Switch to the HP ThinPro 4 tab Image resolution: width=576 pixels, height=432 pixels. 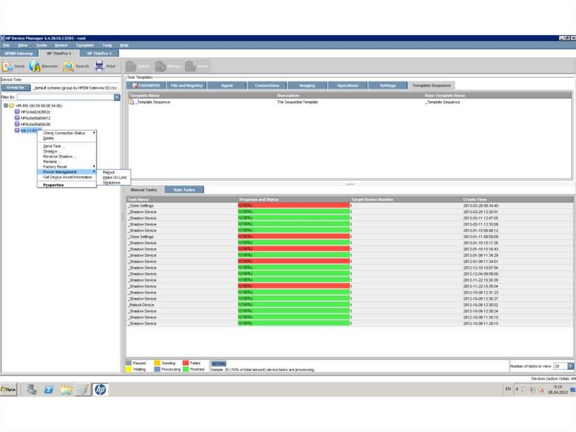pos(99,54)
